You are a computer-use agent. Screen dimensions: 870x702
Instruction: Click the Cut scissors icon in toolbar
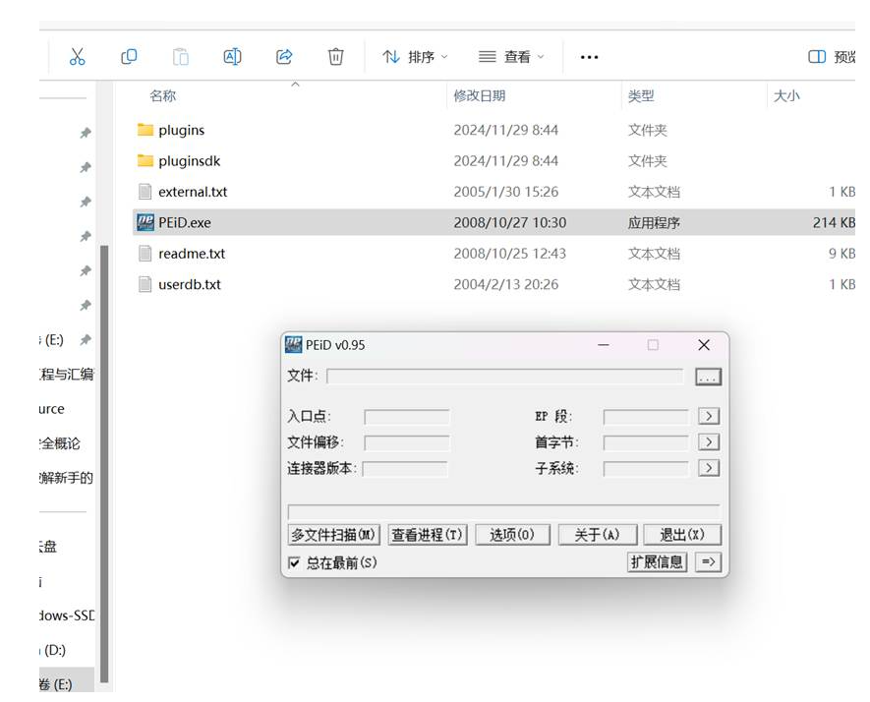click(77, 57)
